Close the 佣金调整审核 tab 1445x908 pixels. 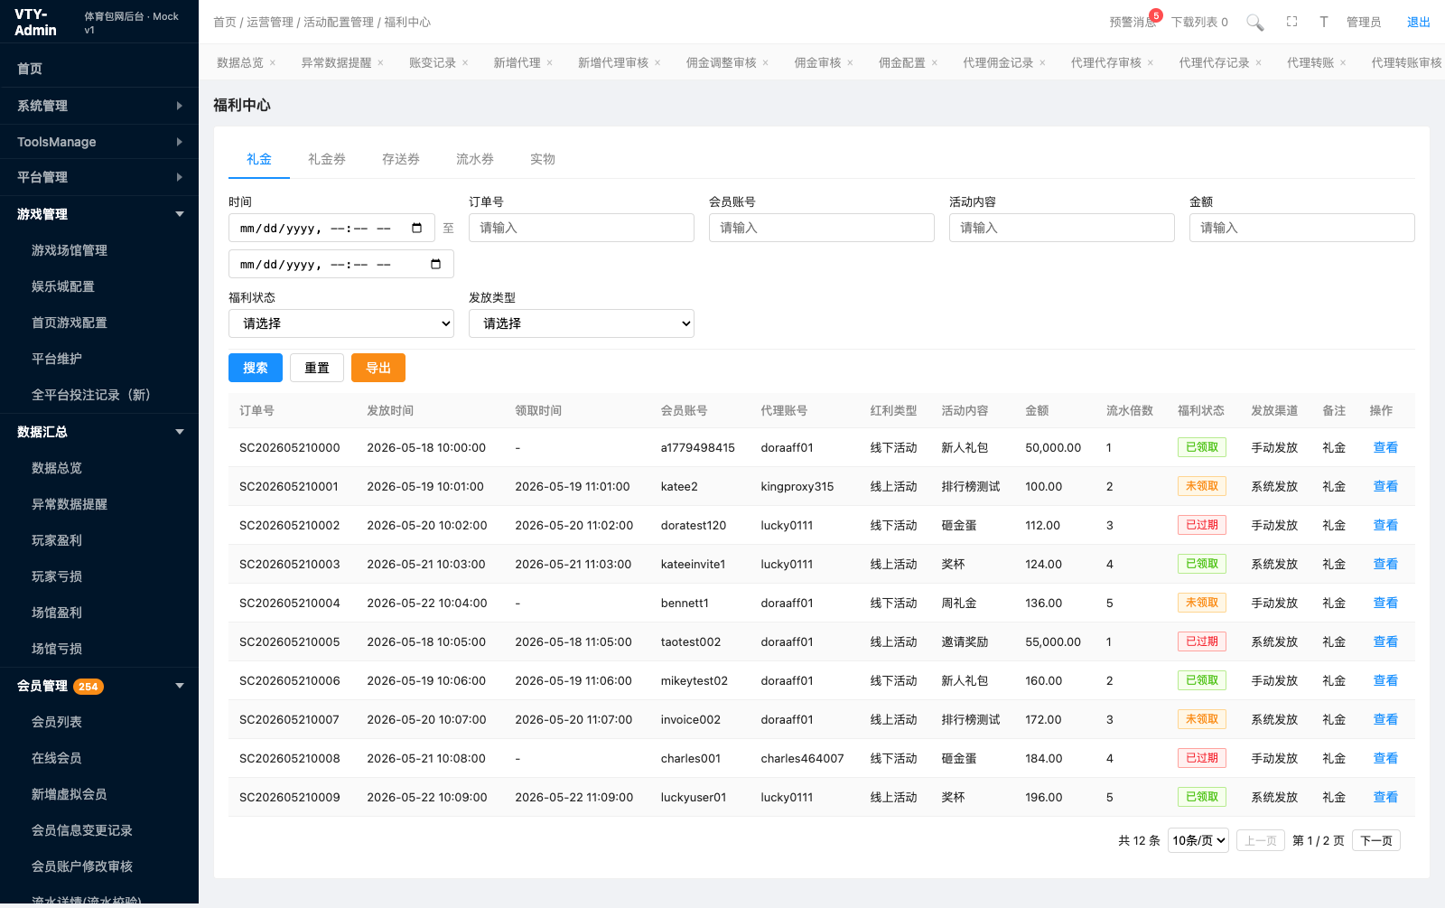[765, 62]
